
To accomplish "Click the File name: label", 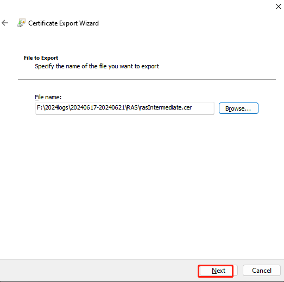I will click(48, 97).
